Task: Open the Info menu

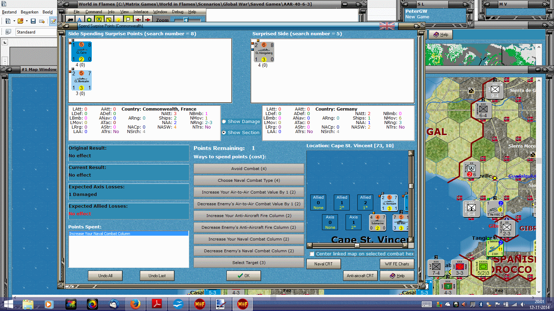Action: [x=111, y=12]
